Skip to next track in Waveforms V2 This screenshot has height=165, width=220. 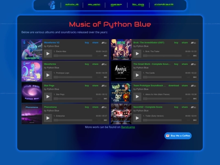click(x=106, y=56)
